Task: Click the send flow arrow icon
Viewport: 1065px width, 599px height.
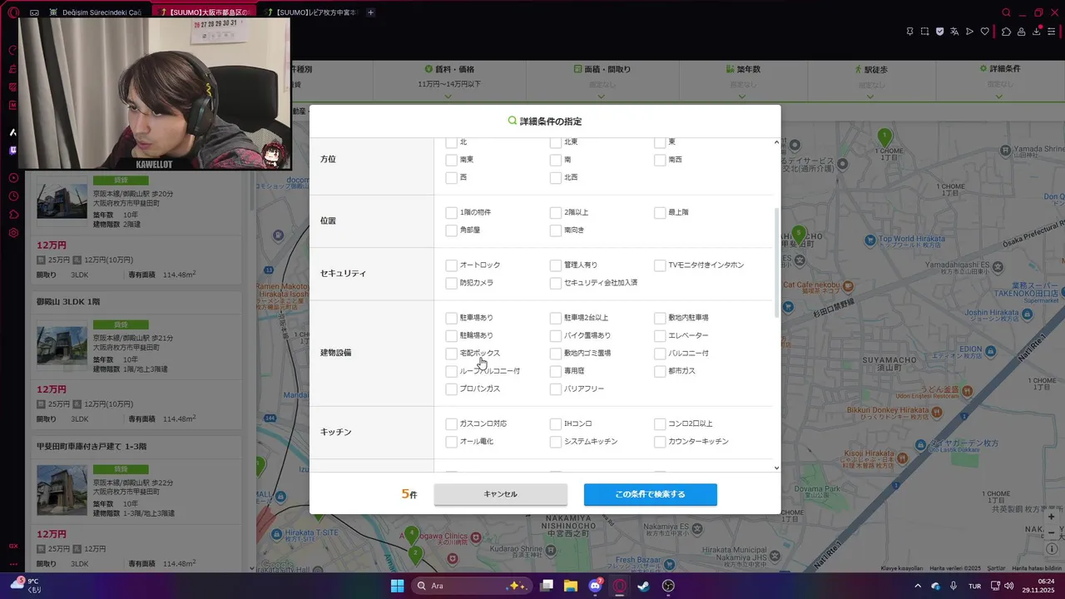Action: (969, 32)
